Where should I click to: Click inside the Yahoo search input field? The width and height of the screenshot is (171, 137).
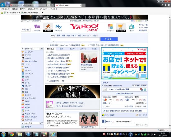point(75,39)
